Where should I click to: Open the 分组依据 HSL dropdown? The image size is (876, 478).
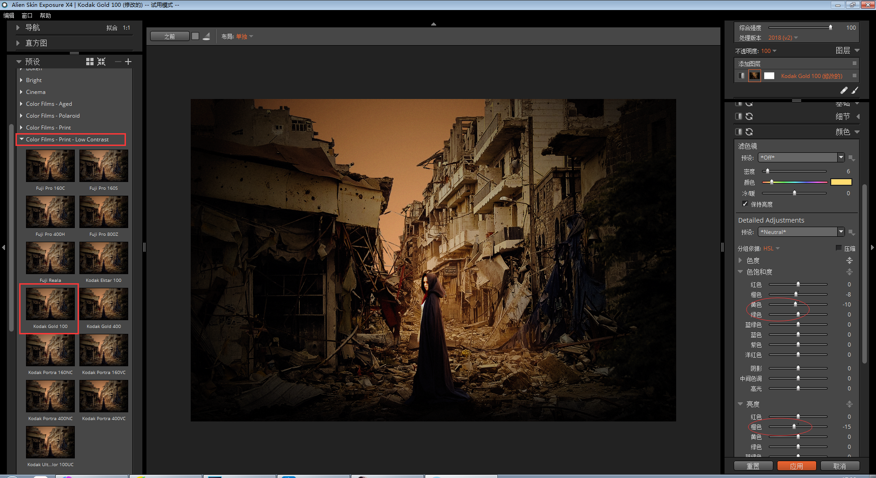[x=772, y=249]
